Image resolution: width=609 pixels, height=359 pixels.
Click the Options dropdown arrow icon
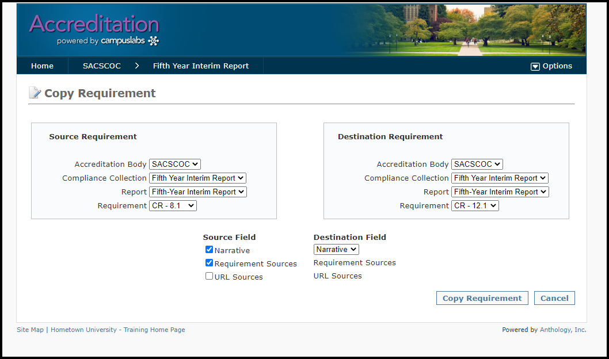click(535, 66)
